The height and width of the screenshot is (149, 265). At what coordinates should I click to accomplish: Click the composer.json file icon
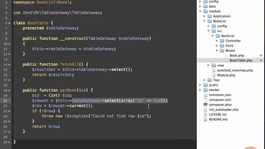[x=205, y=95]
